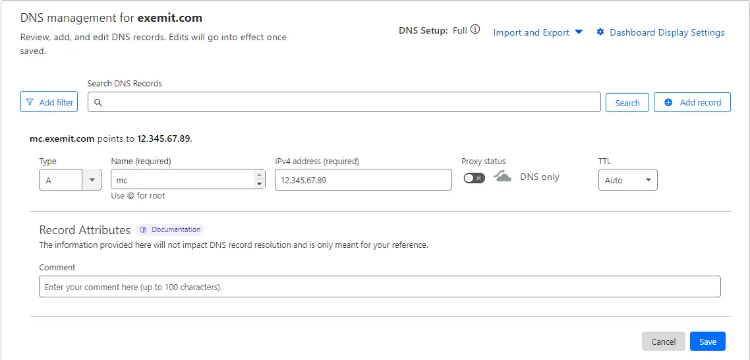Open the TTL Auto dropdown
Image resolution: width=750 pixels, height=360 pixels.
coord(628,180)
